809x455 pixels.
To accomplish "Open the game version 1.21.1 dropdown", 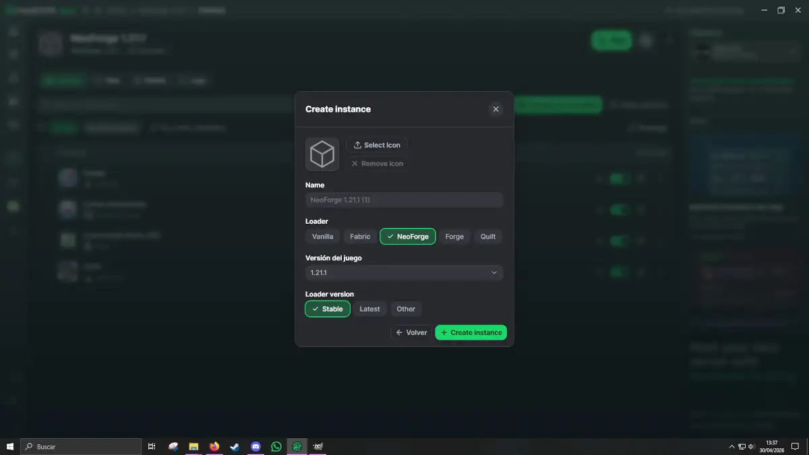I will pyautogui.click(x=404, y=273).
